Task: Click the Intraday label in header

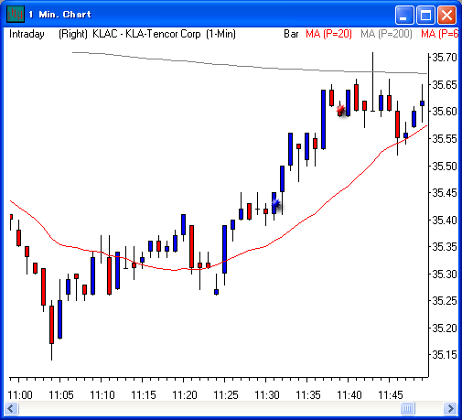Action: (27, 34)
